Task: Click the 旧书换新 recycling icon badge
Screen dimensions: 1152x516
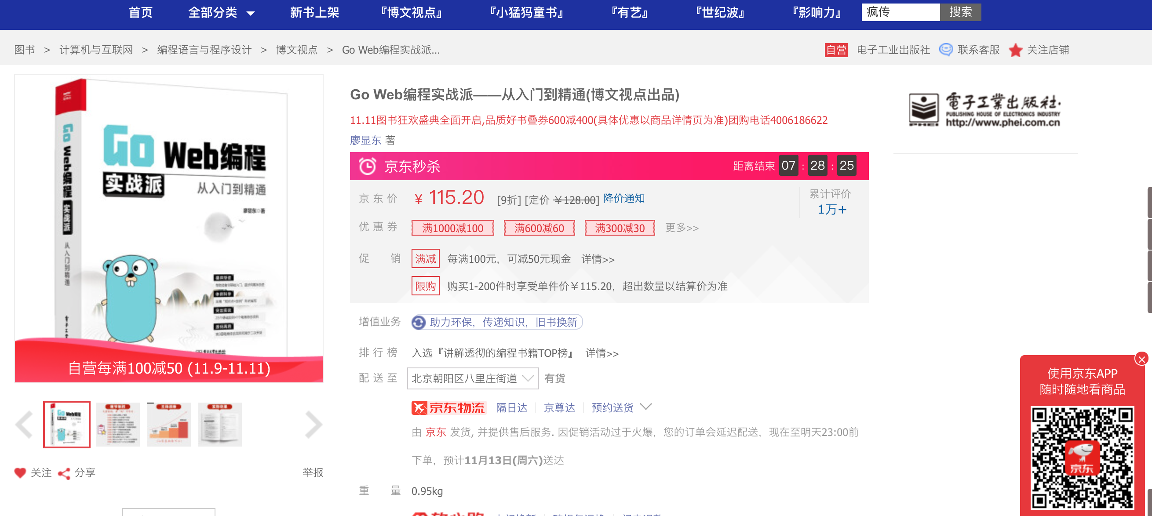Action: coord(419,322)
